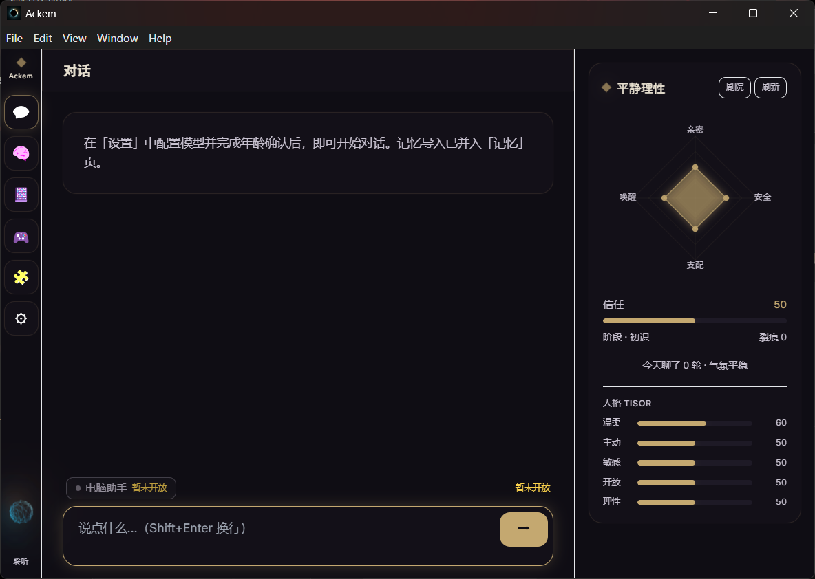Click the diamond icon beside 平静理性

pyautogui.click(x=606, y=87)
